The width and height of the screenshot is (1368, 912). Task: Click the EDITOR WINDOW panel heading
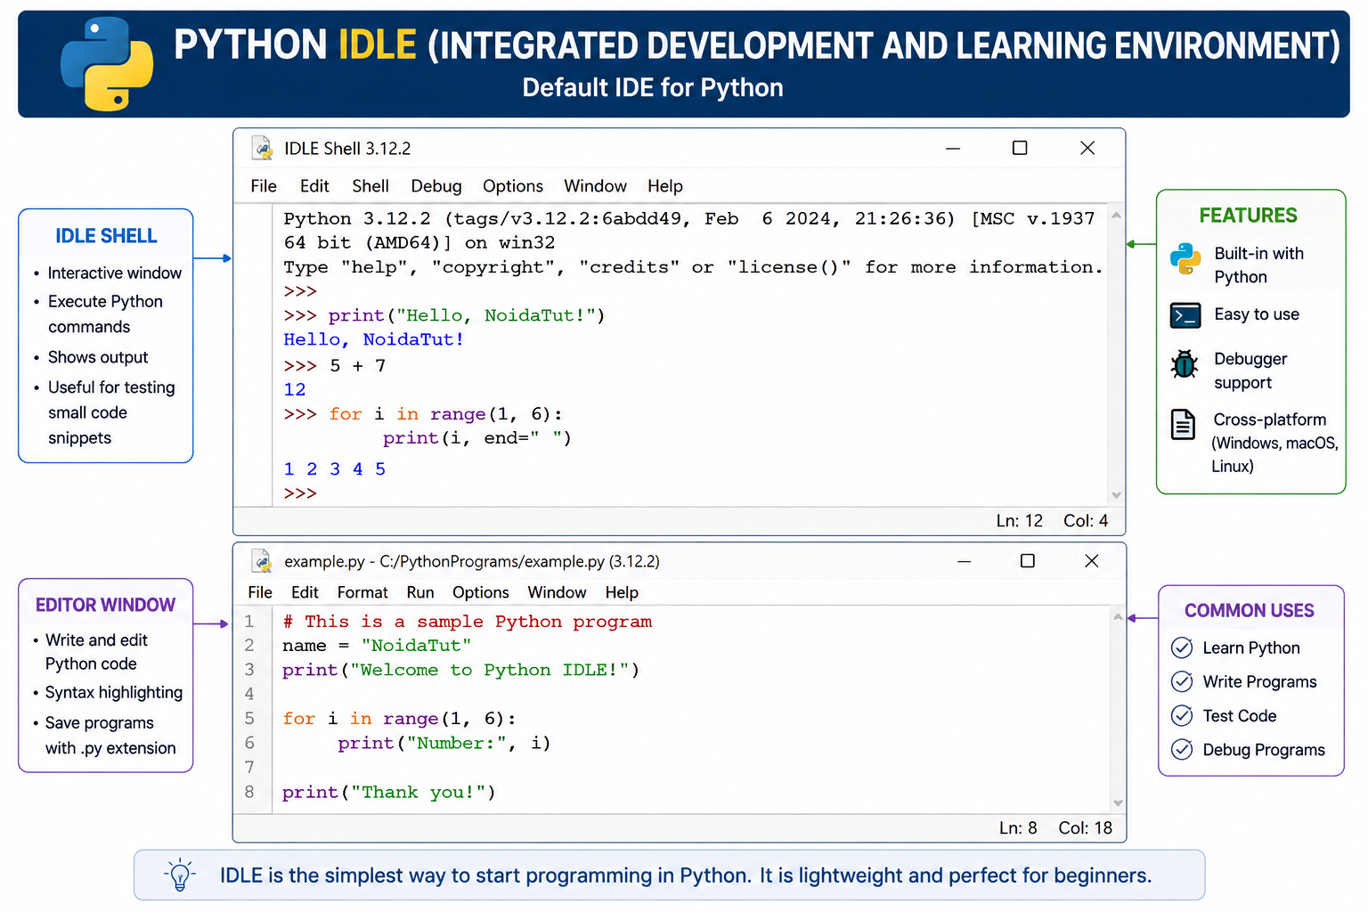tap(105, 605)
